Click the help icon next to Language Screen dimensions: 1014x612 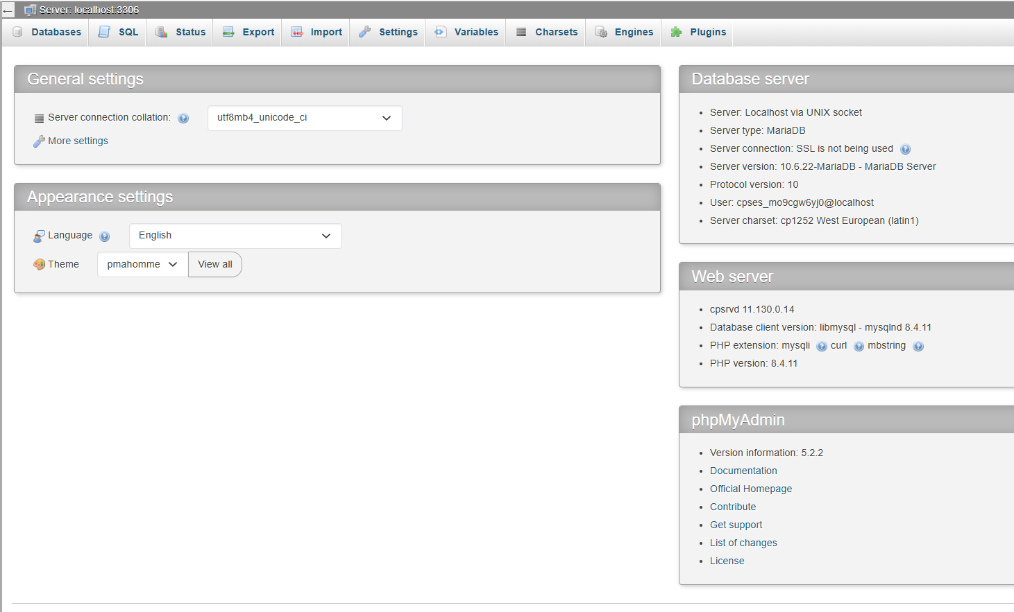[105, 236]
